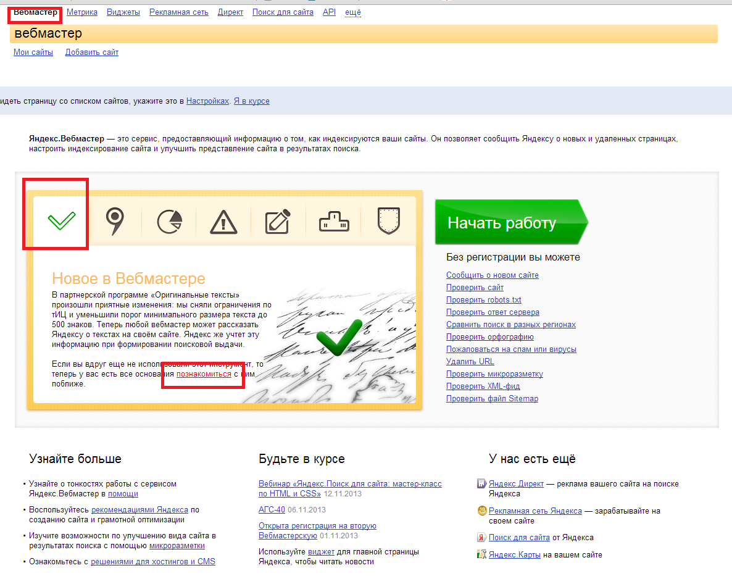Screen dimensions: 732x576
Task: Open the Яндекс.Директ text link
Action: click(x=516, y=483)
